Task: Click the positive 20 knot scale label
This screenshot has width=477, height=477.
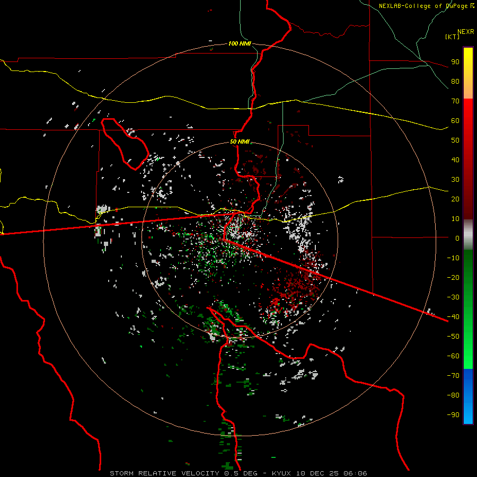Action: click(455, 199)
